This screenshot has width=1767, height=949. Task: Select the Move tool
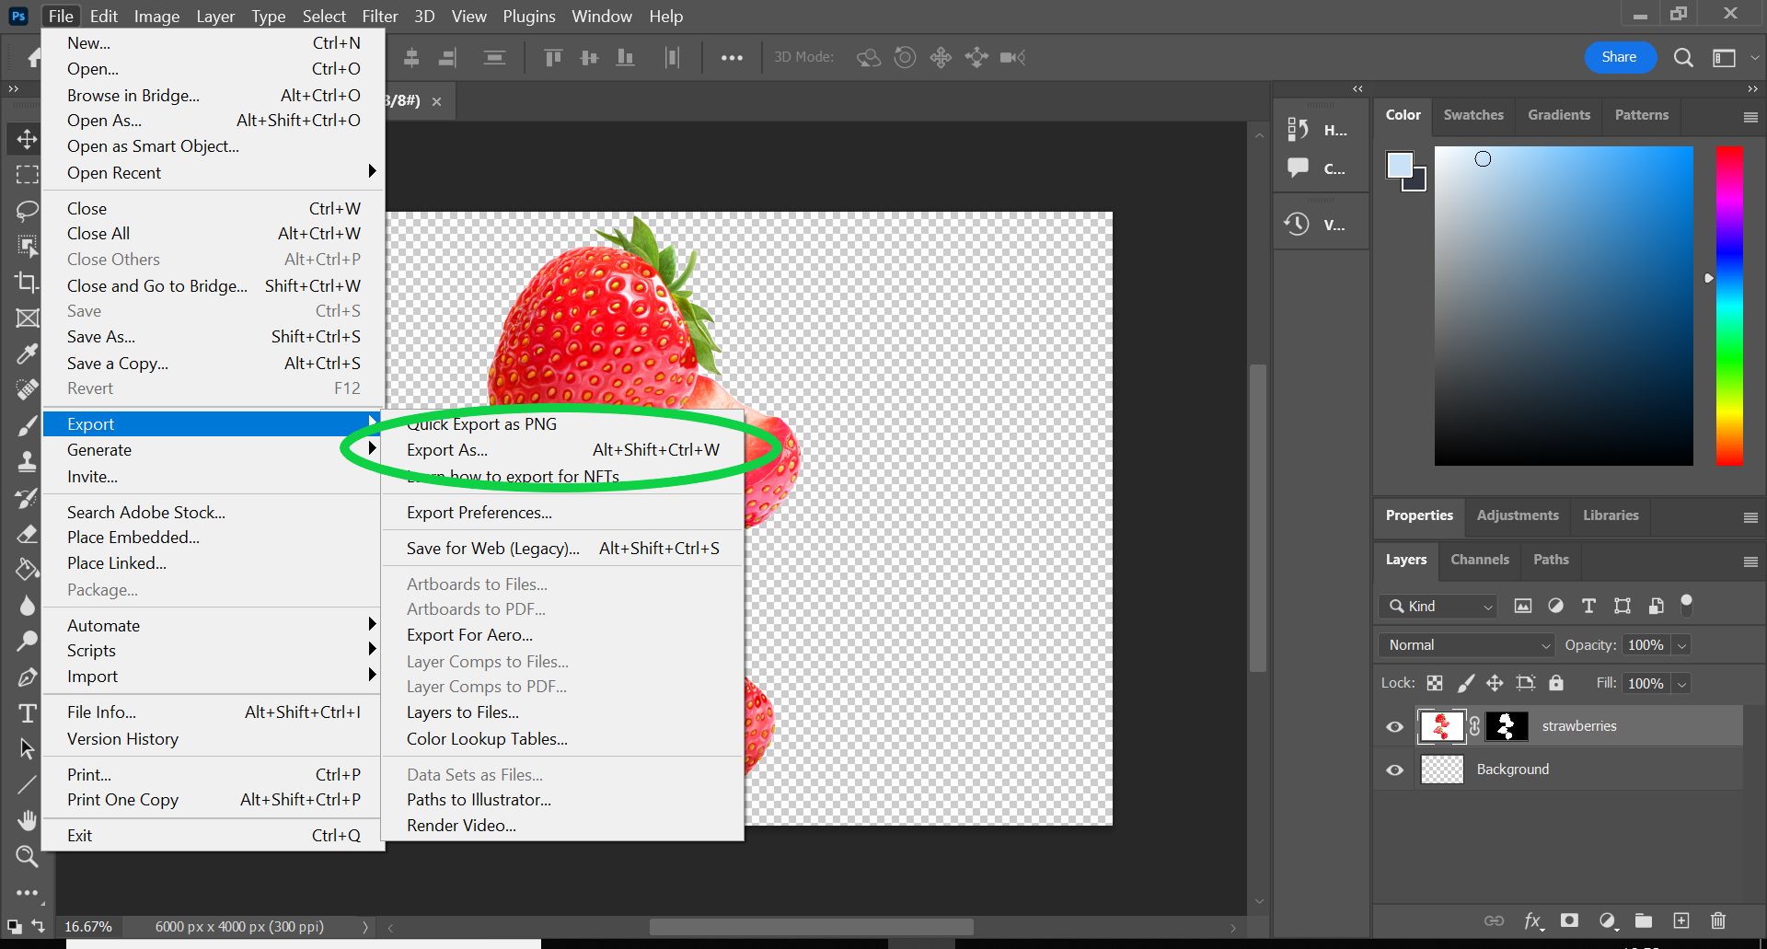pyautogui.click(x=27, y=139)
